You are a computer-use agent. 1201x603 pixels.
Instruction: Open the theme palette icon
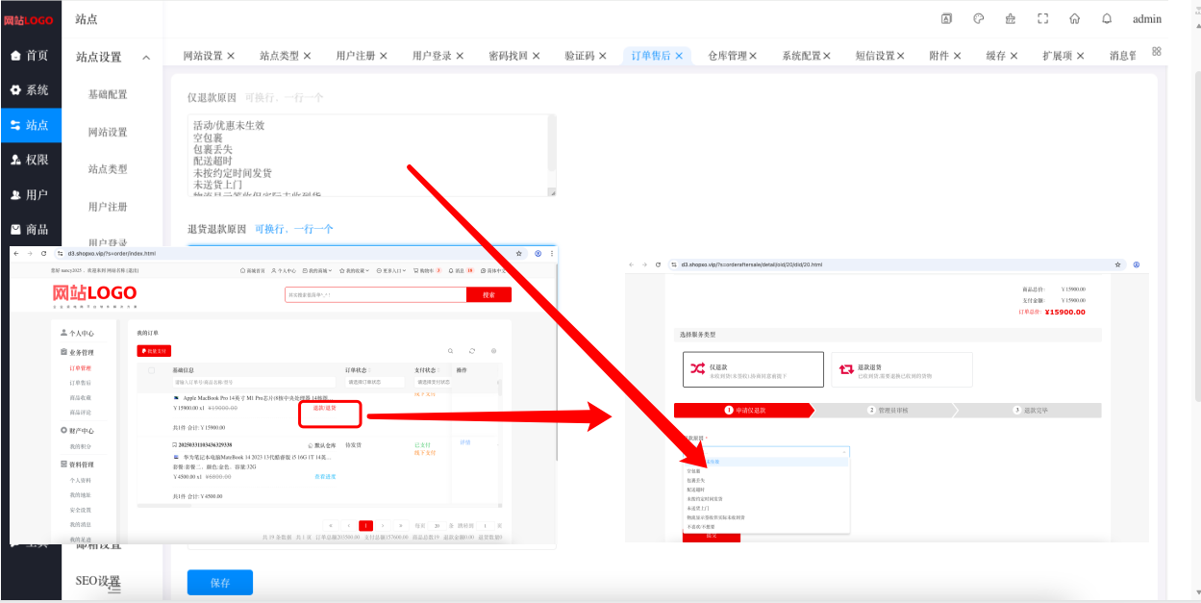[x=979, y=18]
